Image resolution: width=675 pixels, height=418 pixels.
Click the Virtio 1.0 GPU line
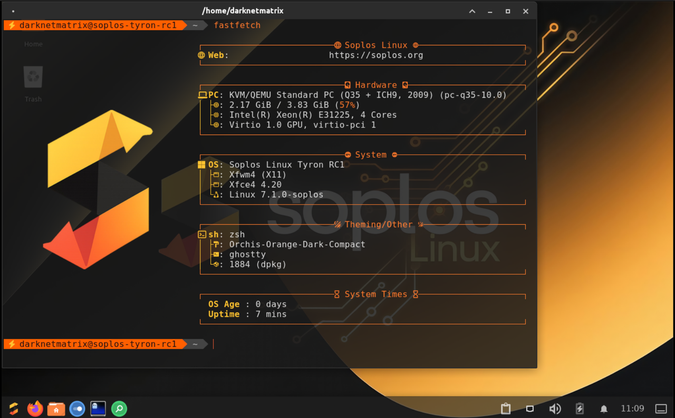point(302,125)
